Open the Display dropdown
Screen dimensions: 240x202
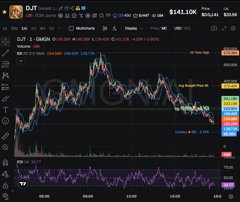click(x=134, y=28)
